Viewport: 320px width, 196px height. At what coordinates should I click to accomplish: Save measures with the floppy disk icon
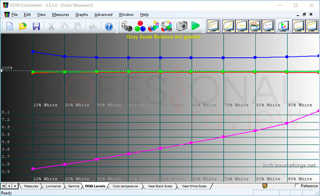(36, 26)
